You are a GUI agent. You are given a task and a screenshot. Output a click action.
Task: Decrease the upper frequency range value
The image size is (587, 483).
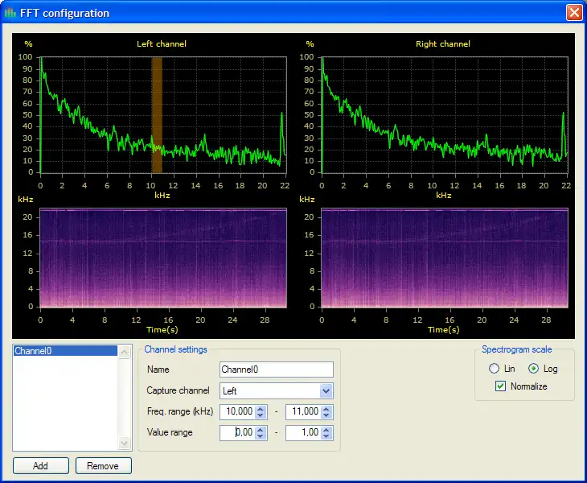coord(326,415)
